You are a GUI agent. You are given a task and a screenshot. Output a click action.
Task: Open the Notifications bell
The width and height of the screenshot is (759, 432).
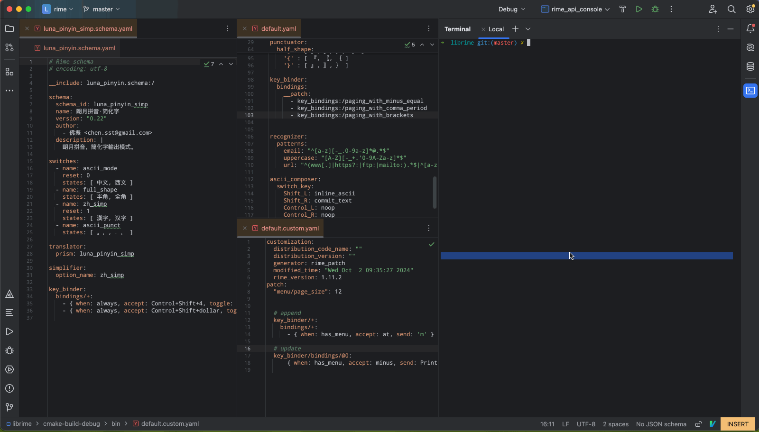750,29
